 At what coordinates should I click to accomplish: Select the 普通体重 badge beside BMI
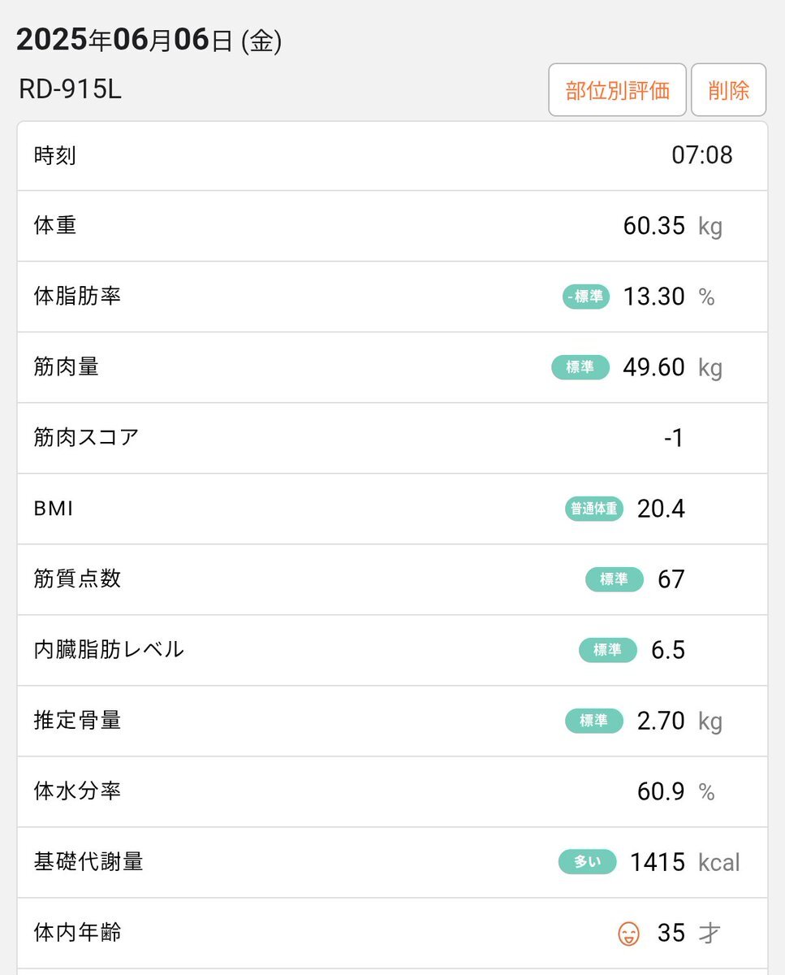(594, 509)
